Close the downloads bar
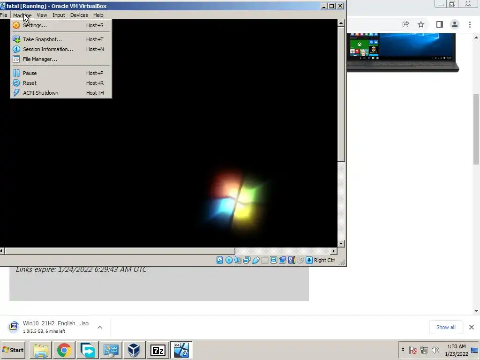This screenshot has width=480, height=360. coord(472,327)
